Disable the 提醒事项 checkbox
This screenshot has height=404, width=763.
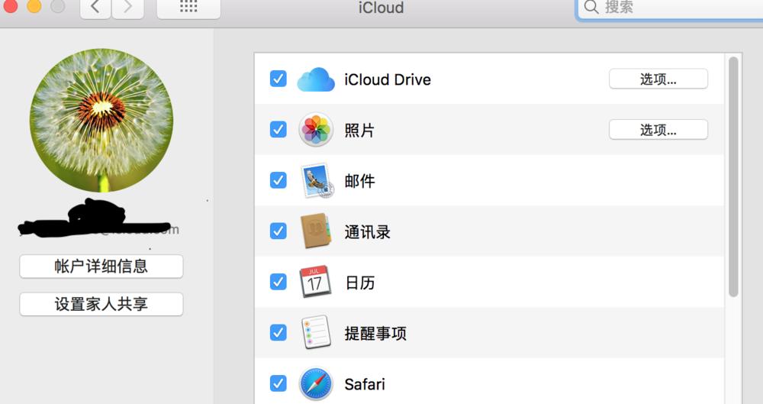coord(278,332)
